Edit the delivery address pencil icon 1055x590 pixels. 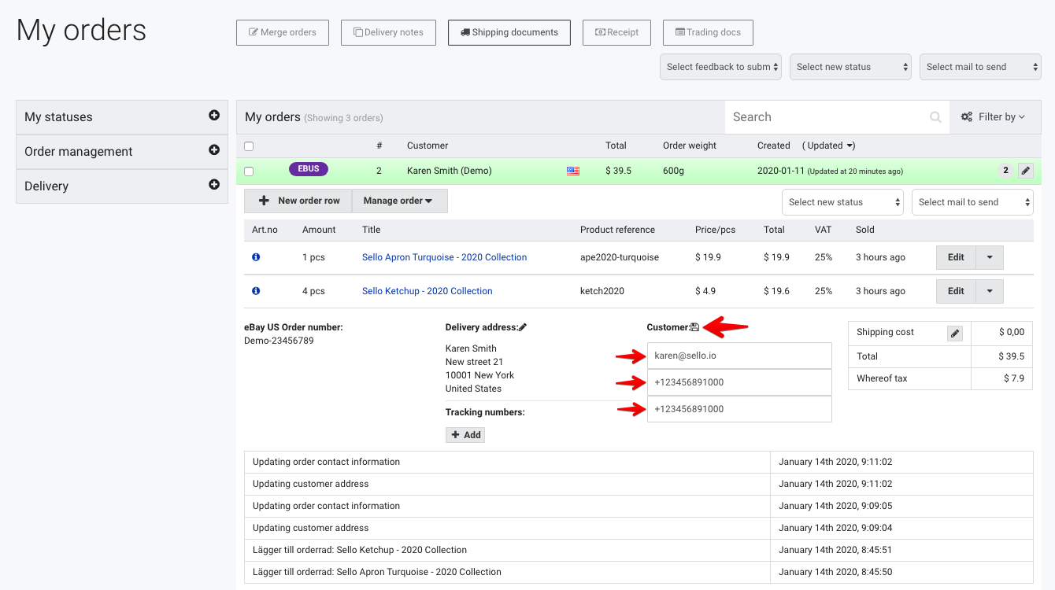pos(523,327)
